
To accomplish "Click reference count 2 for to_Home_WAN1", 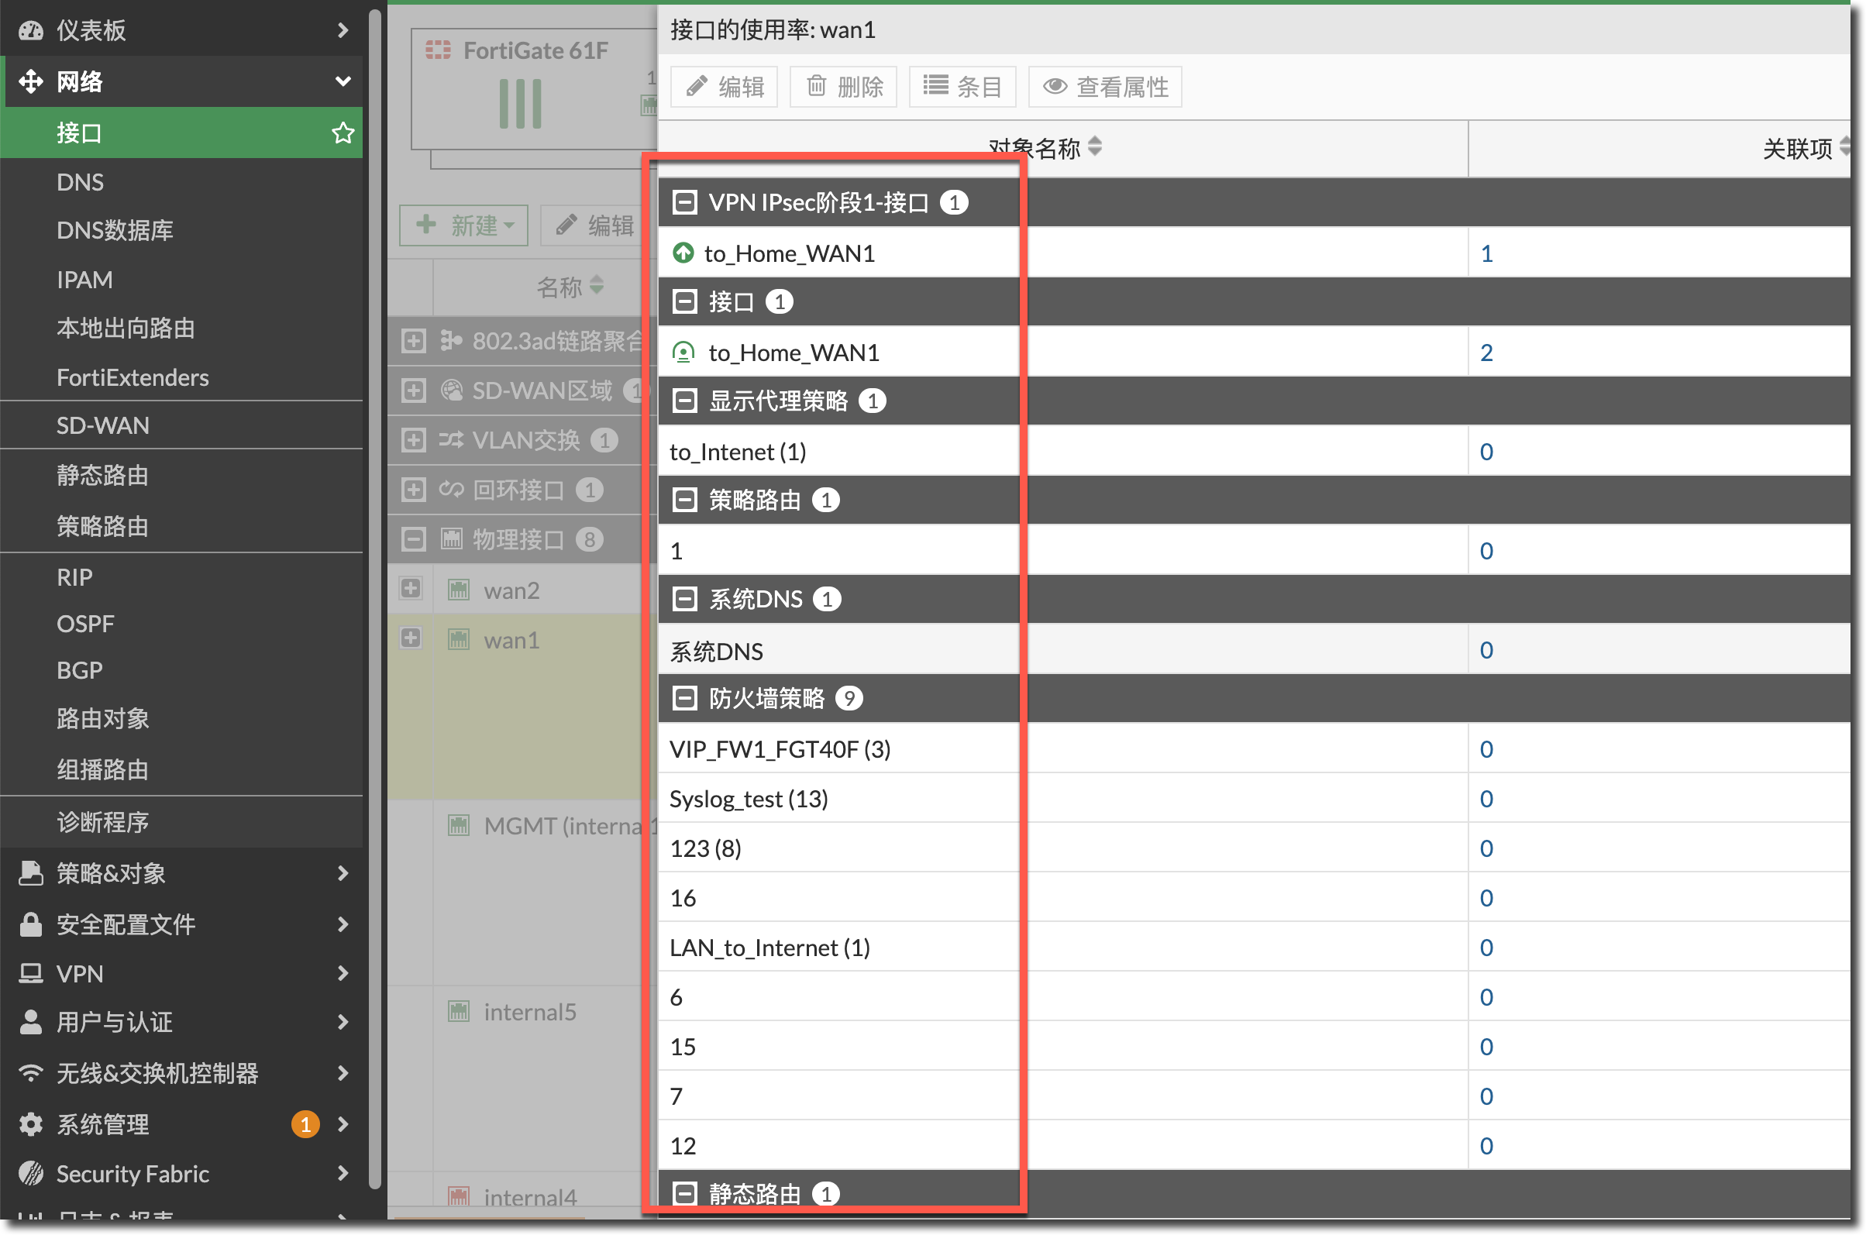I will [x=1486, y=352].
